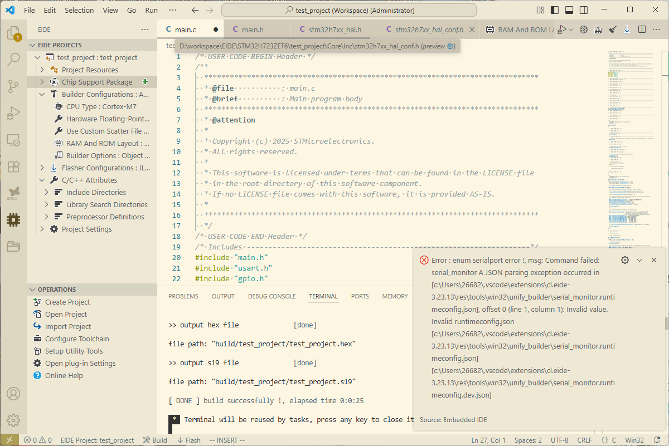Screen dimensions: 669x446
Task: Switch to the main.h tab
Action: 257,30
